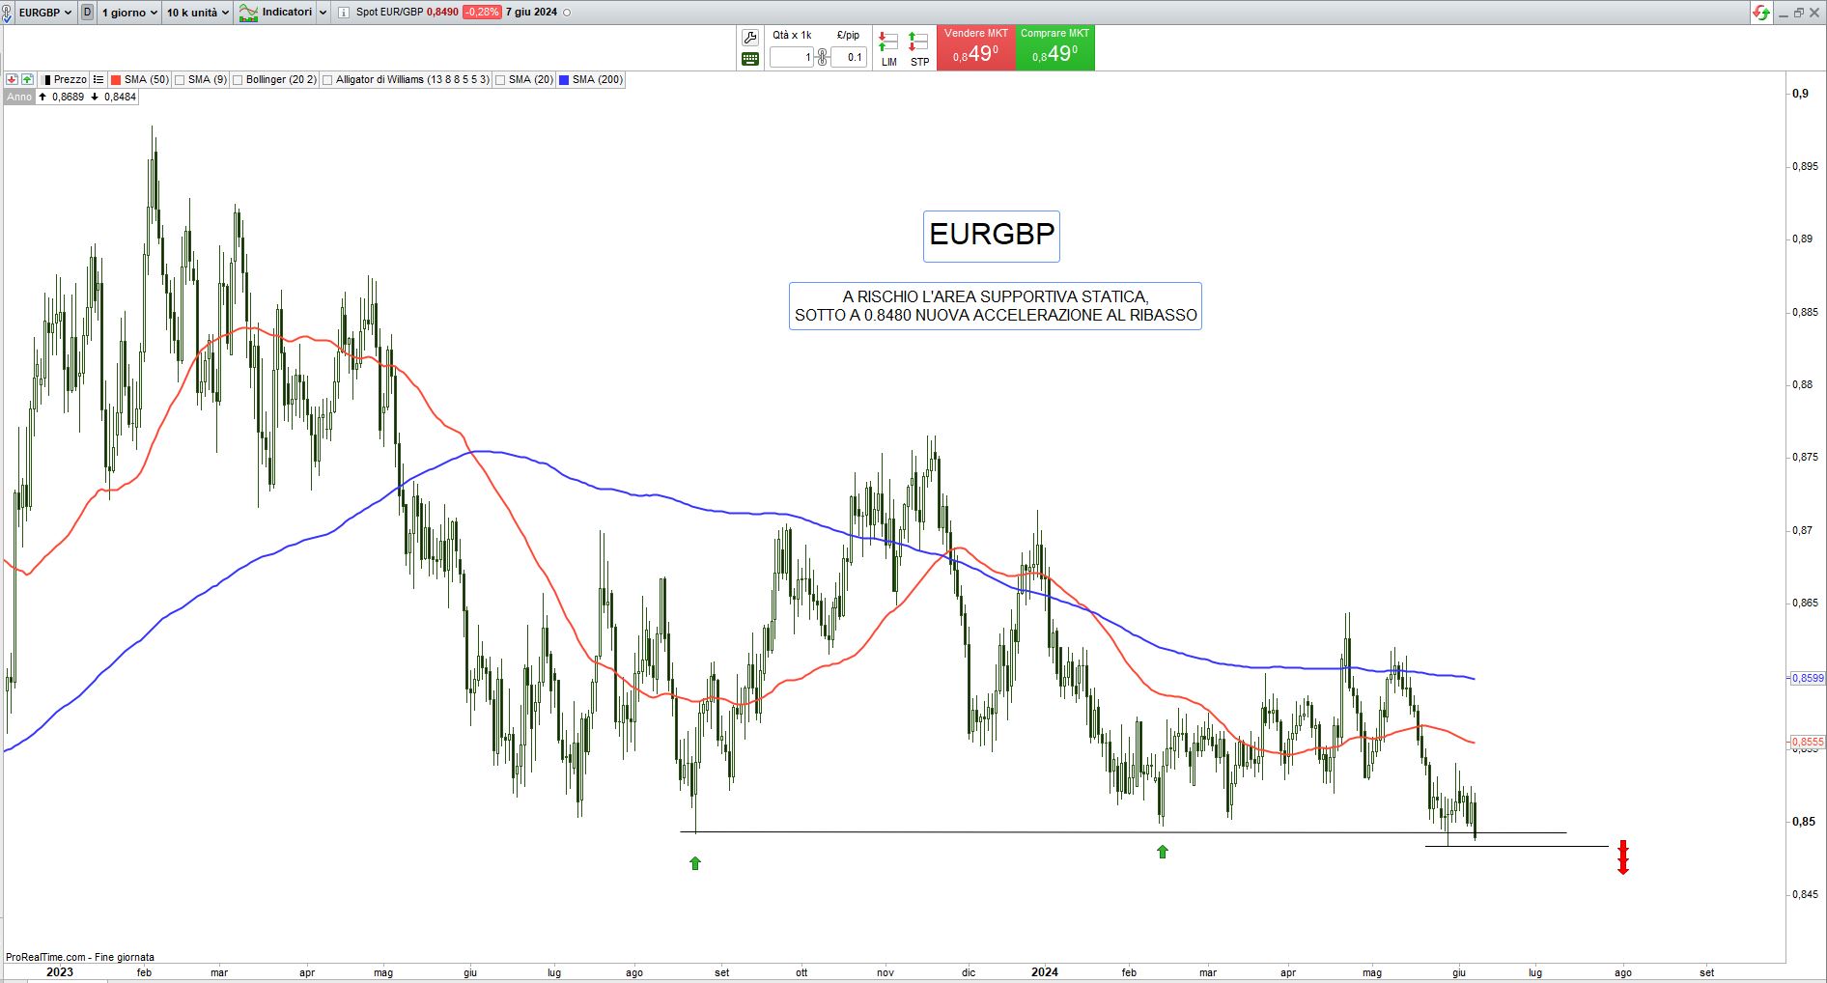Image resolution: width=1827 pixels, height=983 pixels.
Task: Click the Anno period label
Action: click(x=19, y=97)
